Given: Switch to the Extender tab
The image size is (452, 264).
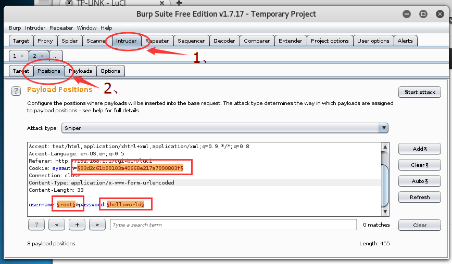Looking at the screenshot, I should 290,41.
